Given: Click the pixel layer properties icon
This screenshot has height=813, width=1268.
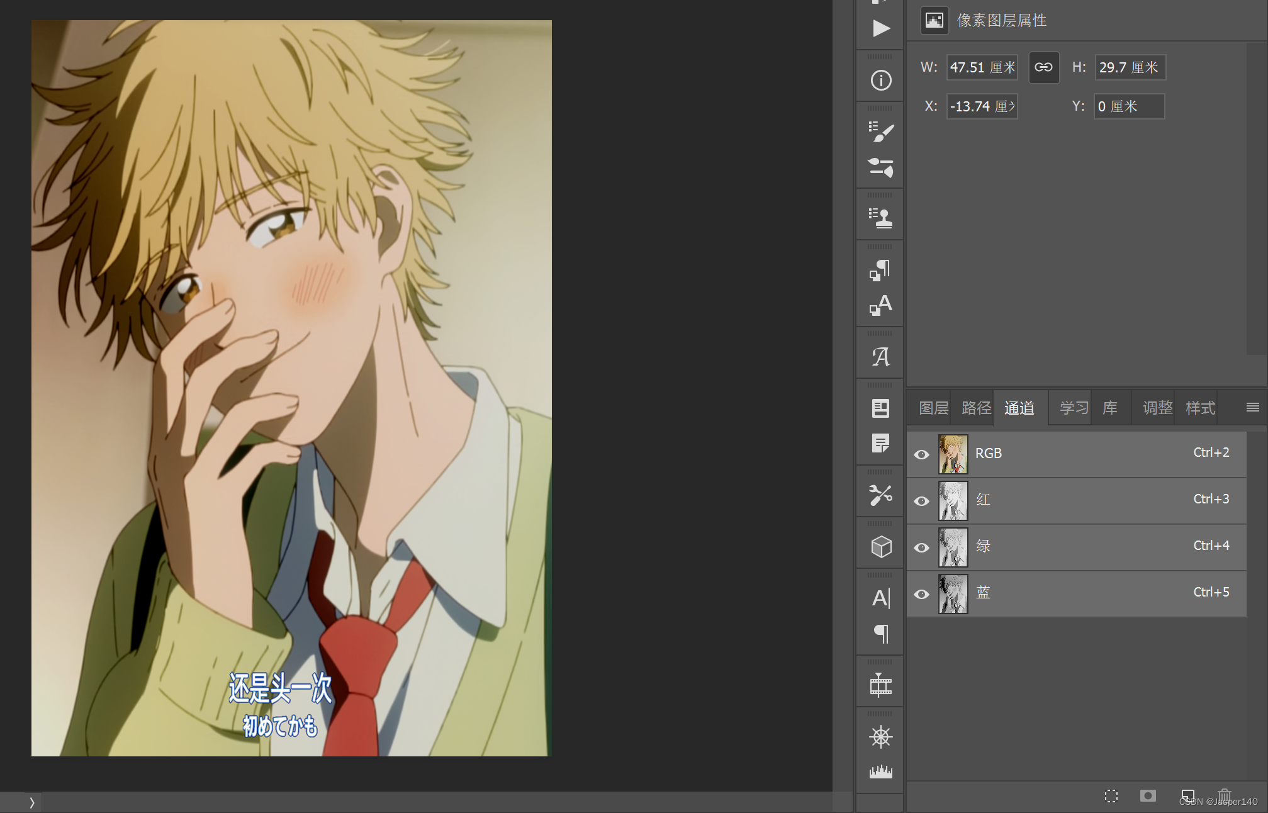Looking at the screenshot, I should pyautogui.click(x=934, y=20).
